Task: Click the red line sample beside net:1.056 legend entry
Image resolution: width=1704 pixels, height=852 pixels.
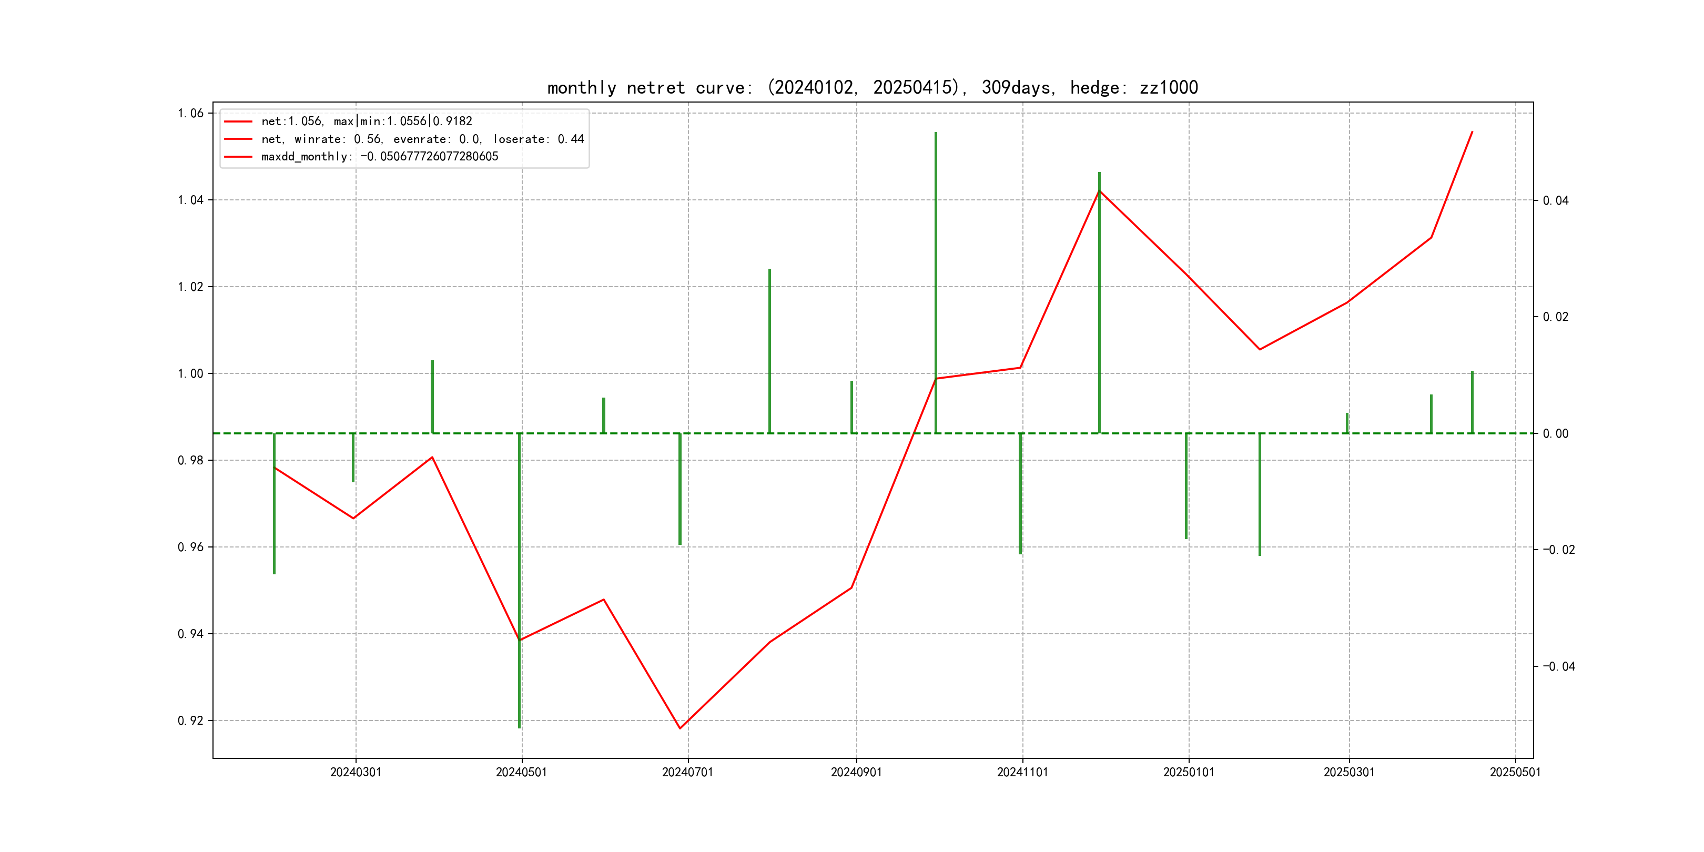Action: pos(238,121)
